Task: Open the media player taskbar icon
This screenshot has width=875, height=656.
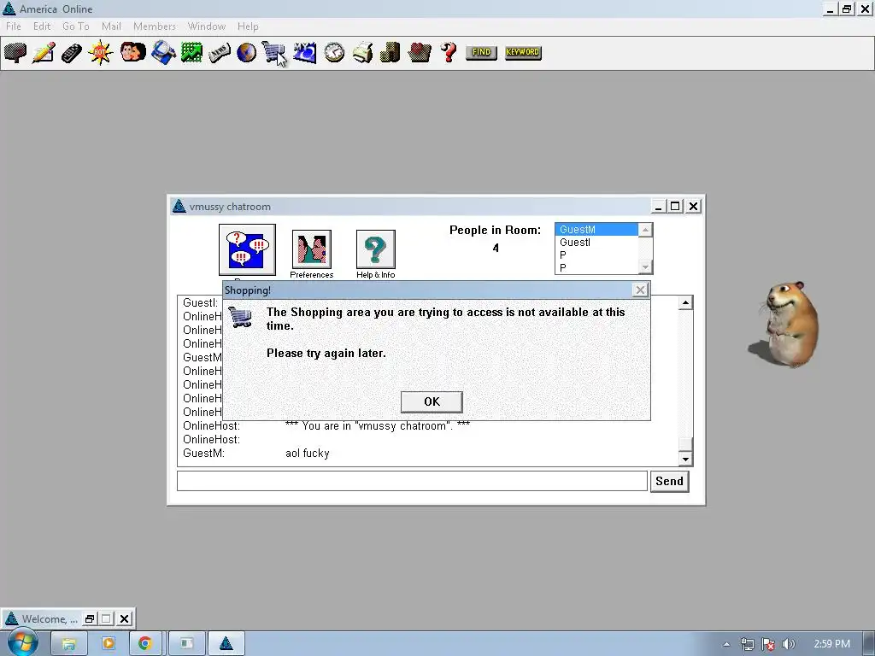Action: point(109,644)
